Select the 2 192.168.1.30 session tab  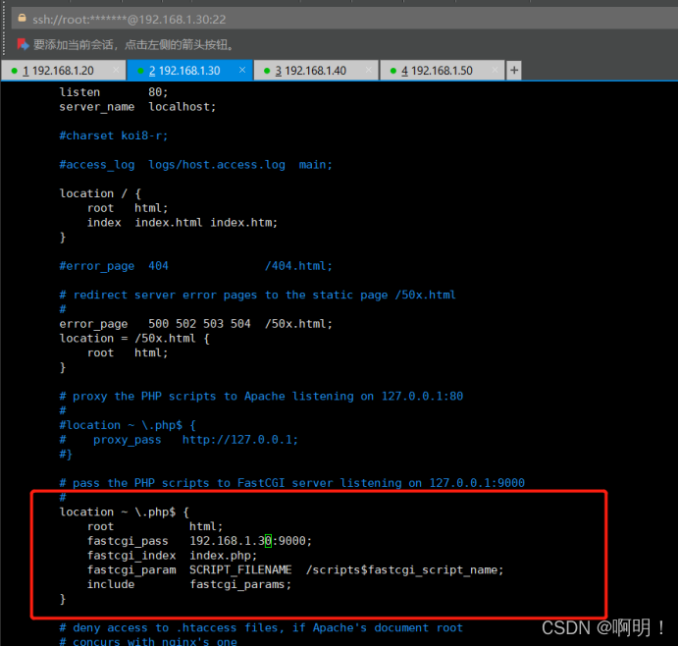pos(189,71)
